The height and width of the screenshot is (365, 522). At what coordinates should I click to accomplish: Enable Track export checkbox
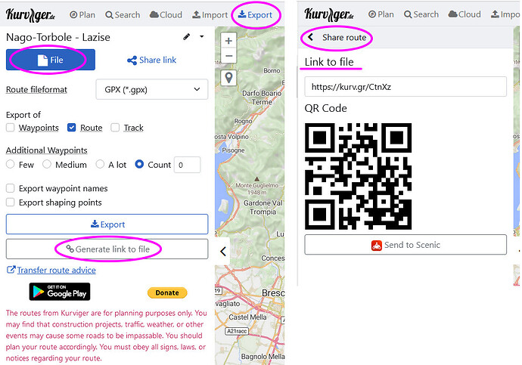point(115,128)
